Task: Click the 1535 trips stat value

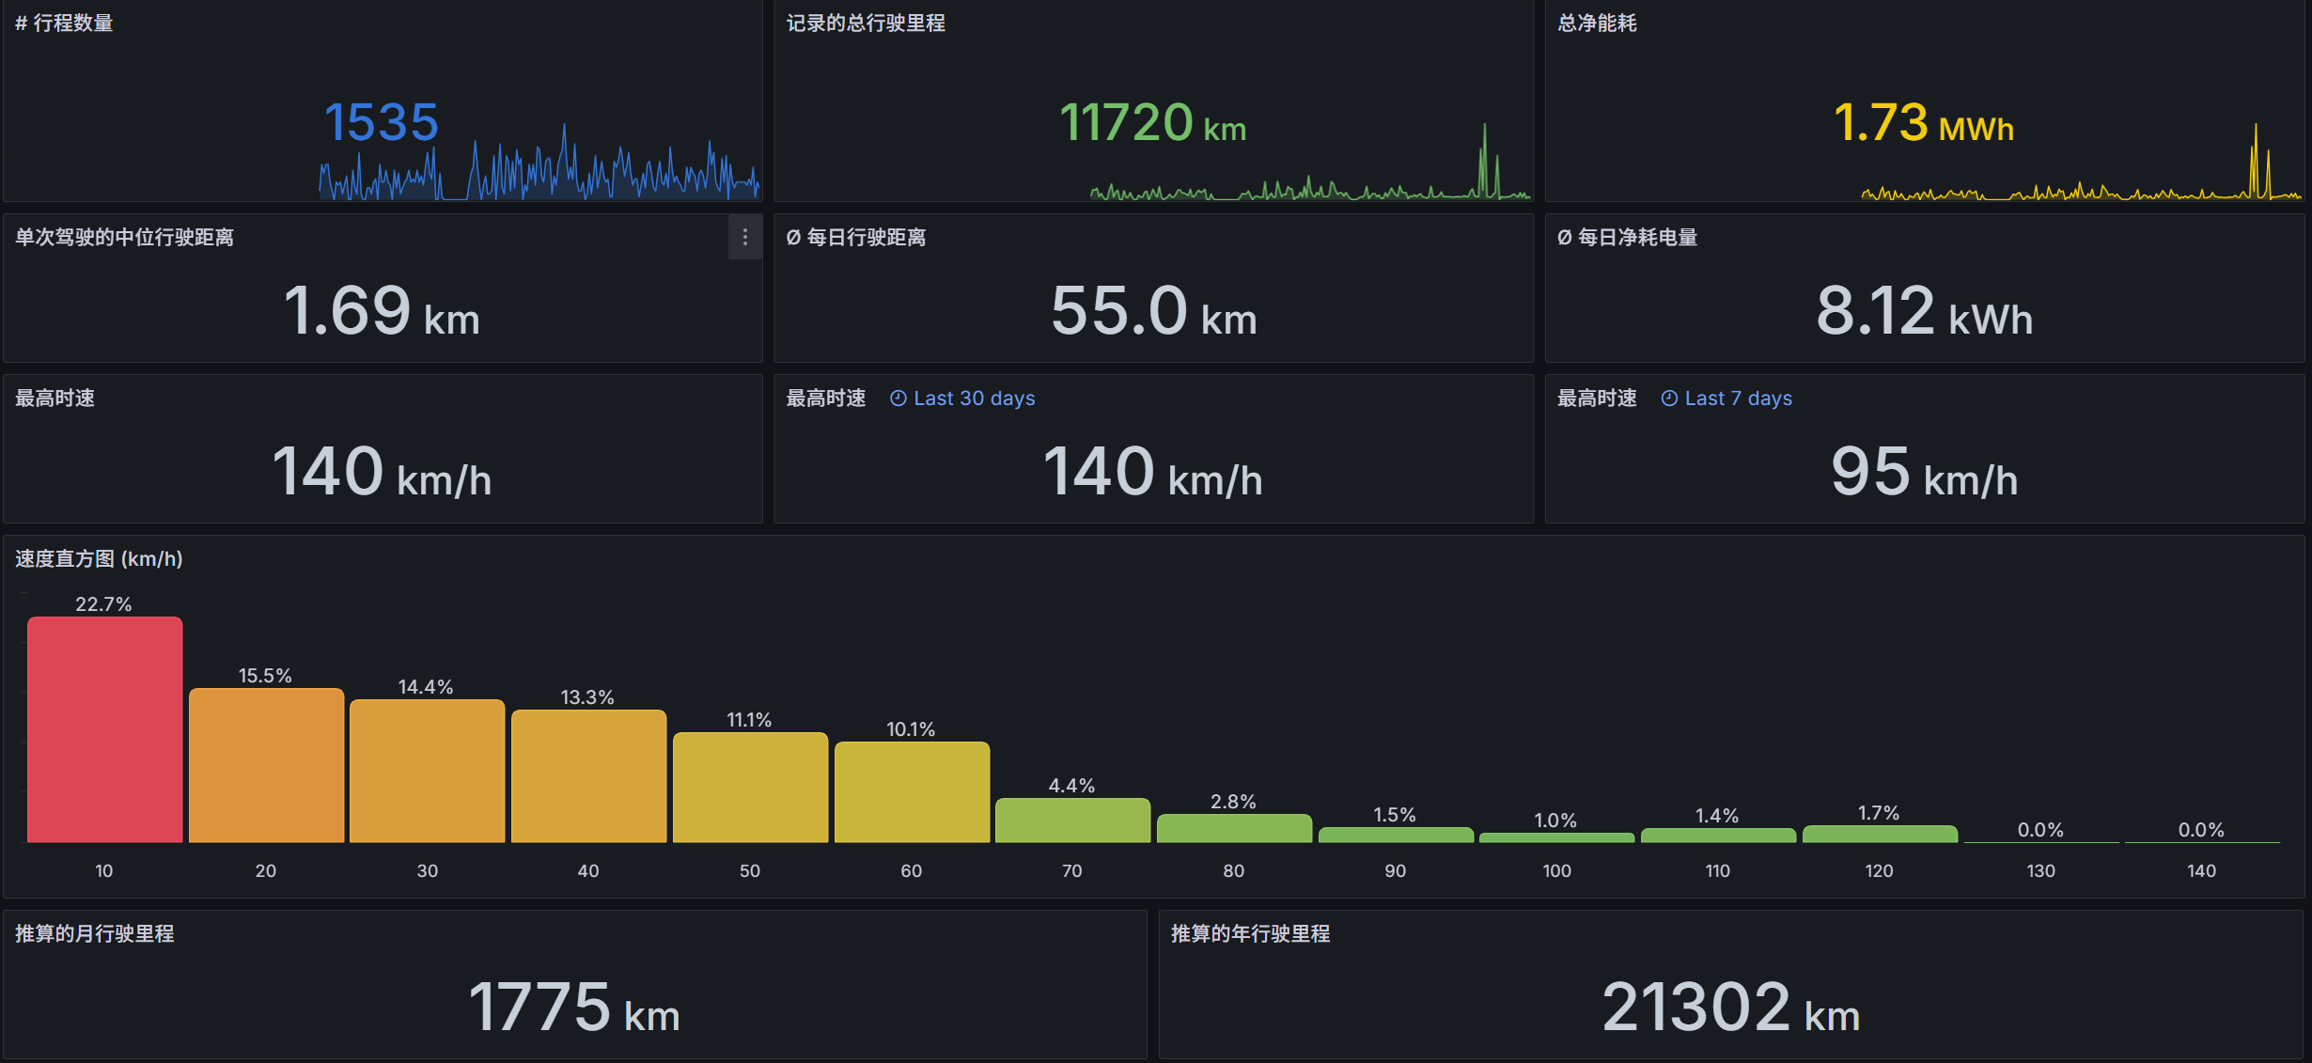Action: pos(381,123)
